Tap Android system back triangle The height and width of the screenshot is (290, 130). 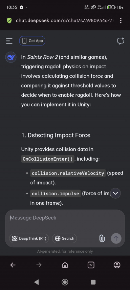37,282
